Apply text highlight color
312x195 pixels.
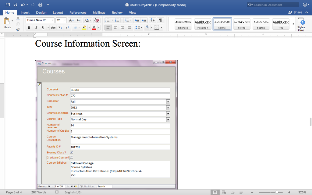pos(84,27)
